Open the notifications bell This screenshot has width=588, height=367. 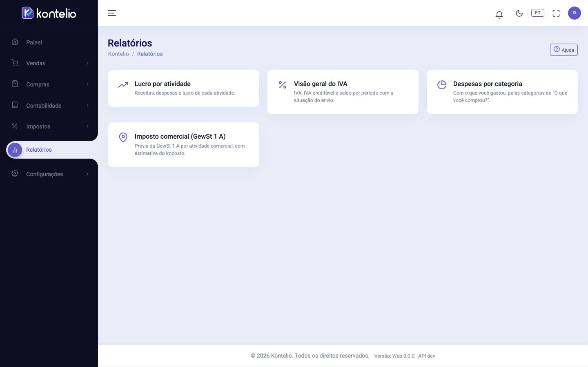499,14
